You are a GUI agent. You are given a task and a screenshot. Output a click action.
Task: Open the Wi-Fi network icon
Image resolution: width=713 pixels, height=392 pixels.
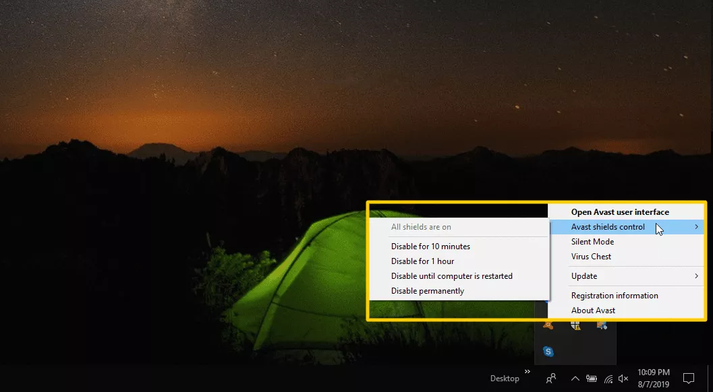pyautogui.click(x=608, y=379)
